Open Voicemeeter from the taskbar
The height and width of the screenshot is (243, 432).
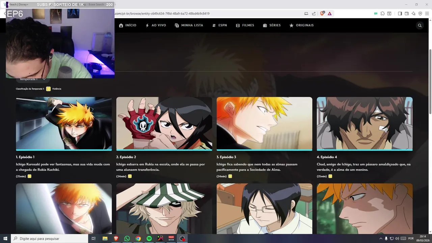coord(171,239)
